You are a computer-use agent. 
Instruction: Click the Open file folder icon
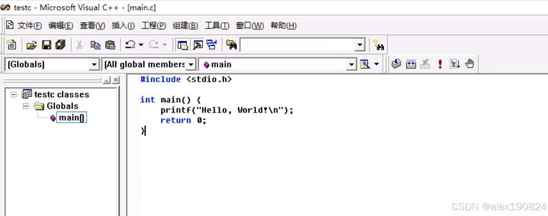tap(32, 45)
